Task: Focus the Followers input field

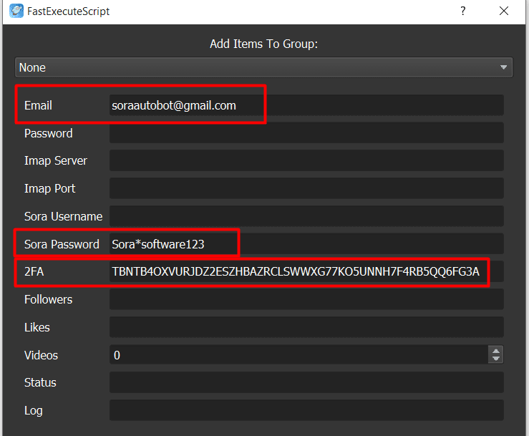Action: [x=306, y=299]
